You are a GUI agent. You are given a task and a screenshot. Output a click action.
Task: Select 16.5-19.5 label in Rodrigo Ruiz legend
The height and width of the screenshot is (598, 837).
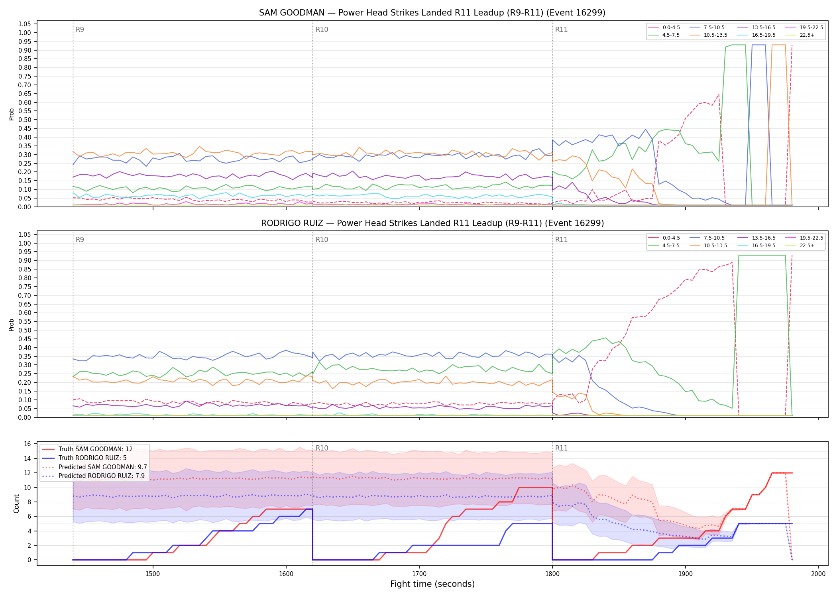764,246
